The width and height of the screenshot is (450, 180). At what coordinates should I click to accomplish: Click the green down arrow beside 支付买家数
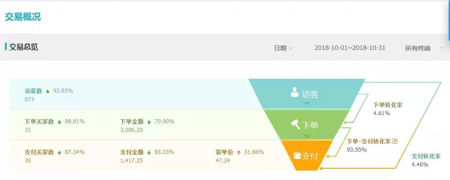coord(59,152)
